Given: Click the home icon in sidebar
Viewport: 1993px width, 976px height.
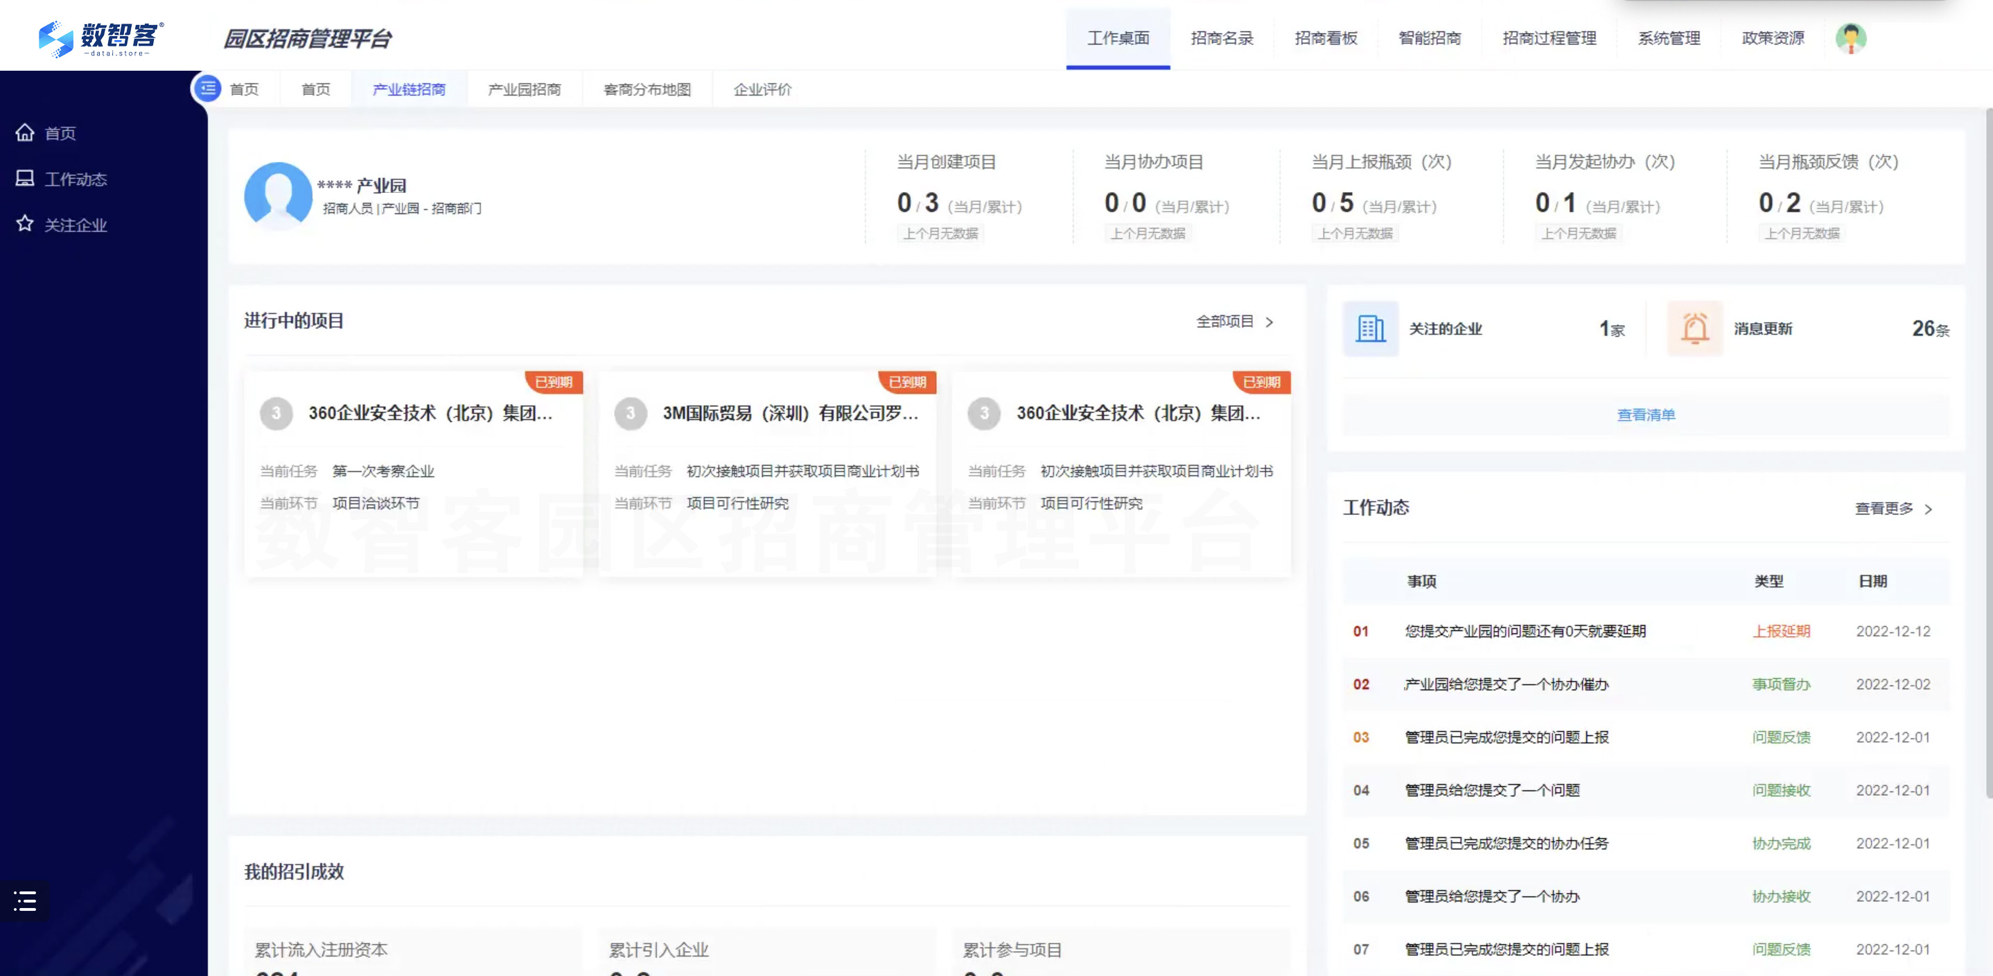Looking at the screenshot, I should tap(25, 132).
